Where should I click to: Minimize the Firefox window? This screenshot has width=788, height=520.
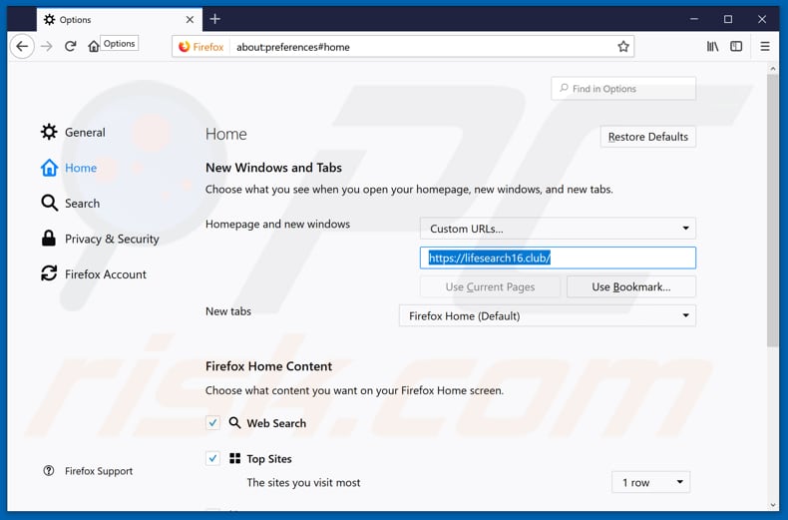point(694,19)
